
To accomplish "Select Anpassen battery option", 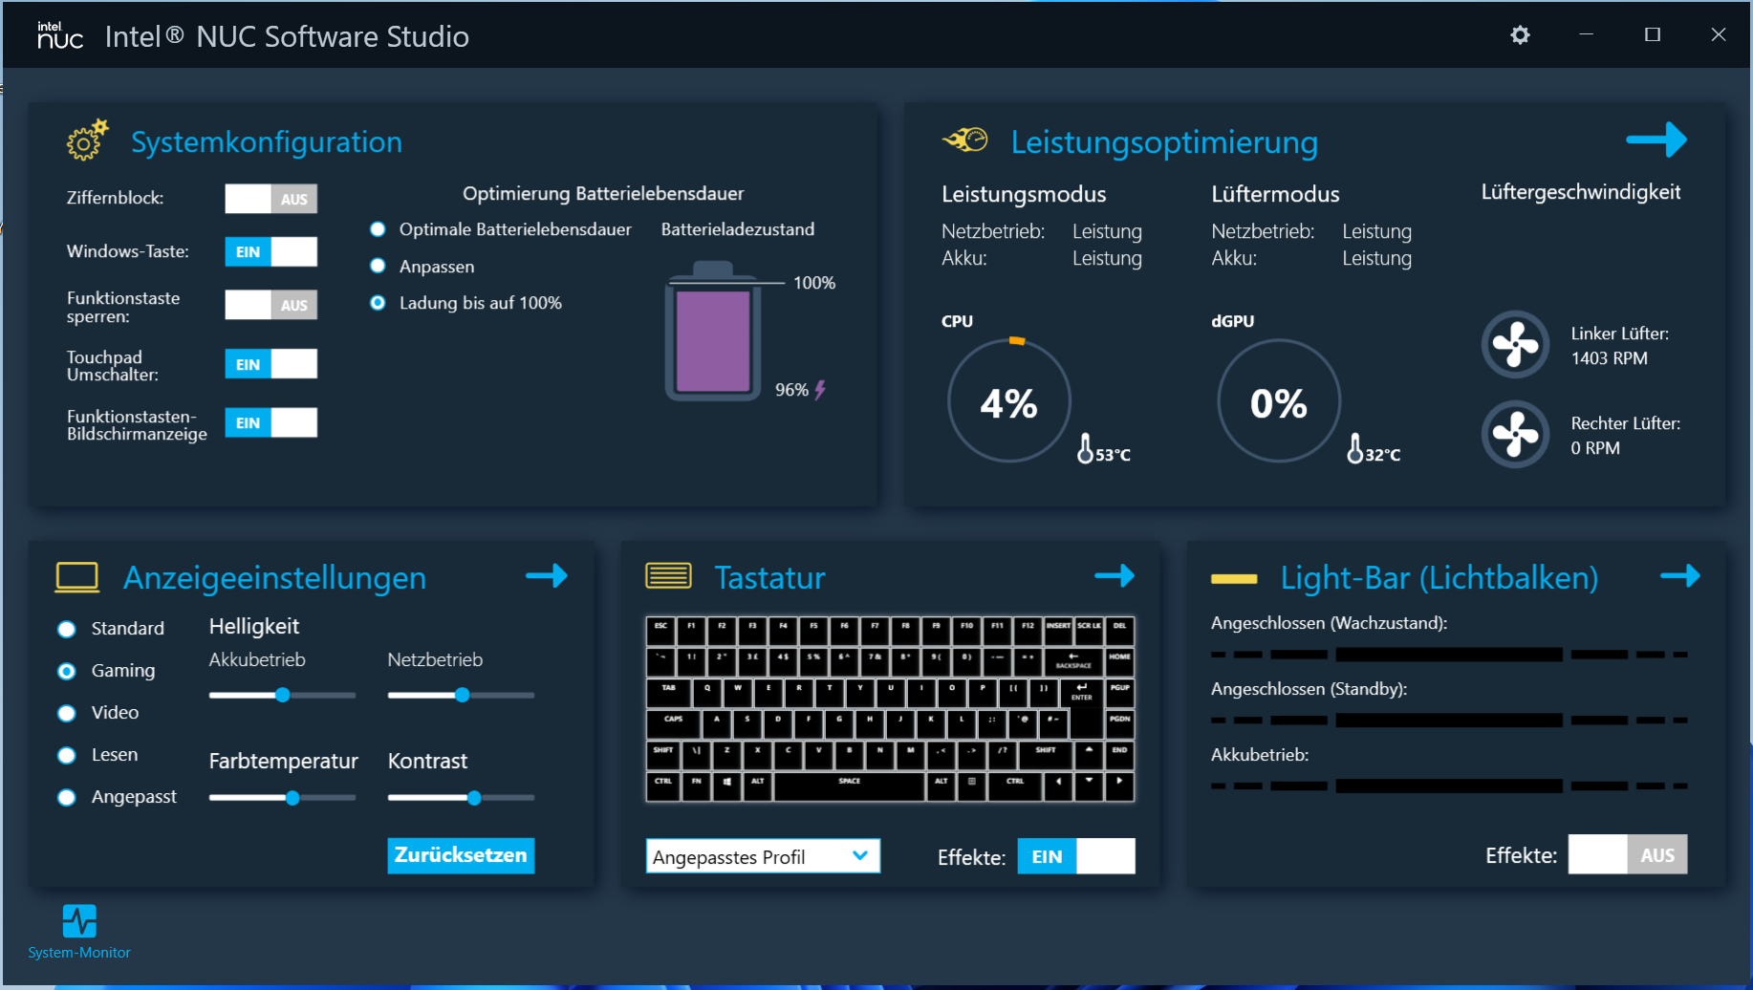I will 378,266.
